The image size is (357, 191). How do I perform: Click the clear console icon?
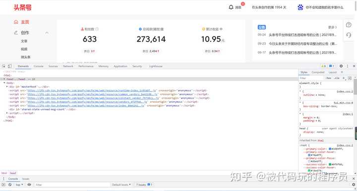10,185
